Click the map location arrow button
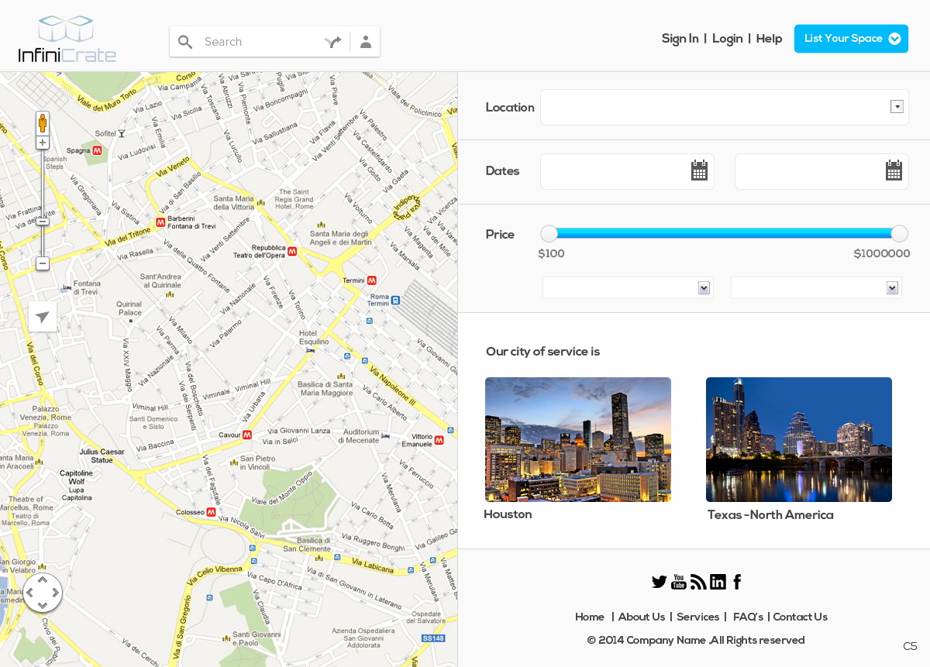The image size is (930, 667). (x=43, y=317)
